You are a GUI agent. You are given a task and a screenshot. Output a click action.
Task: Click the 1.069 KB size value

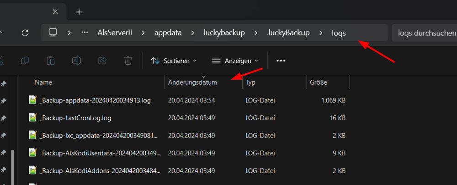(x=334, y=101)
